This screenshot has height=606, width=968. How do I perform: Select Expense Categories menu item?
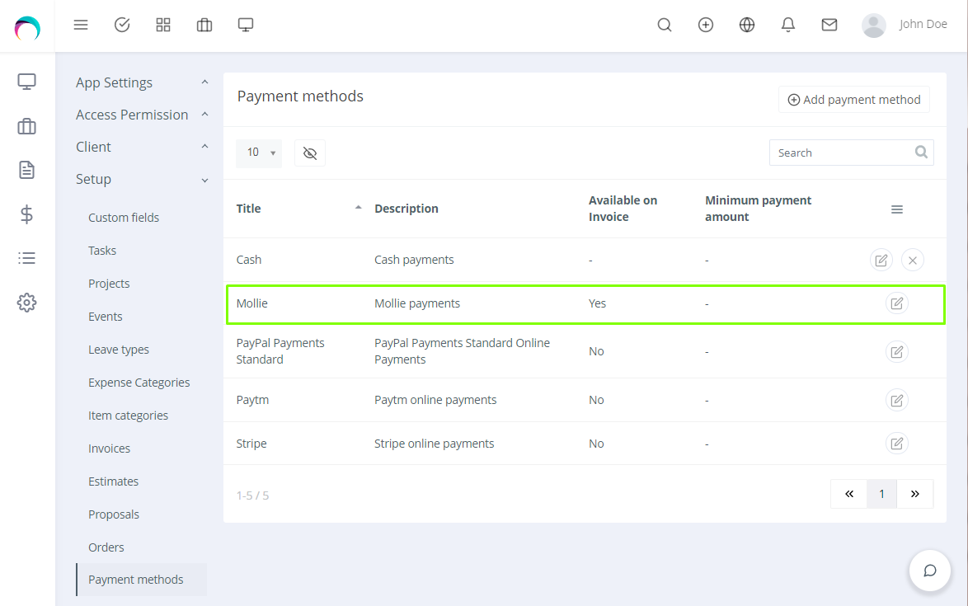139,383
